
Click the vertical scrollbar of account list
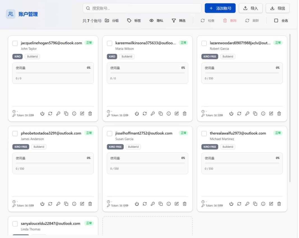(x=290, y=108)
